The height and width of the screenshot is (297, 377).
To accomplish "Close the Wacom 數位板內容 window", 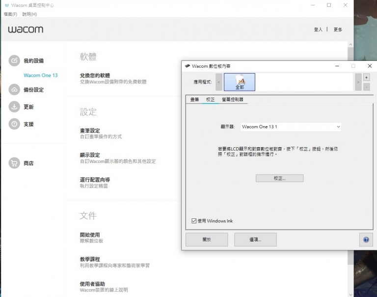I will 370,66.
